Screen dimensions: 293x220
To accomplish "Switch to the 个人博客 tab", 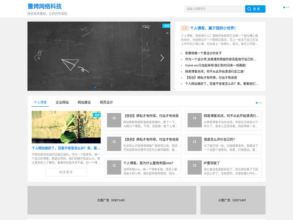I will click(x=40, y=102).
